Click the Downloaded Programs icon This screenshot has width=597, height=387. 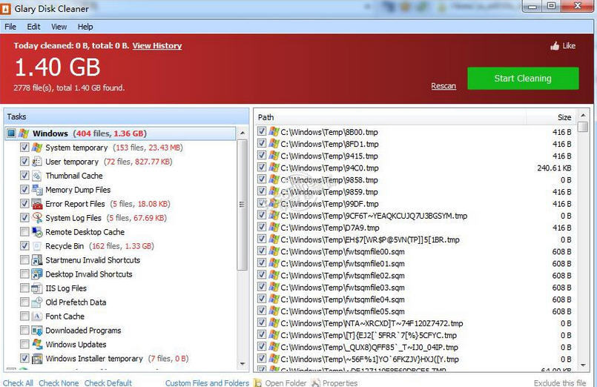tap(37, 331)
